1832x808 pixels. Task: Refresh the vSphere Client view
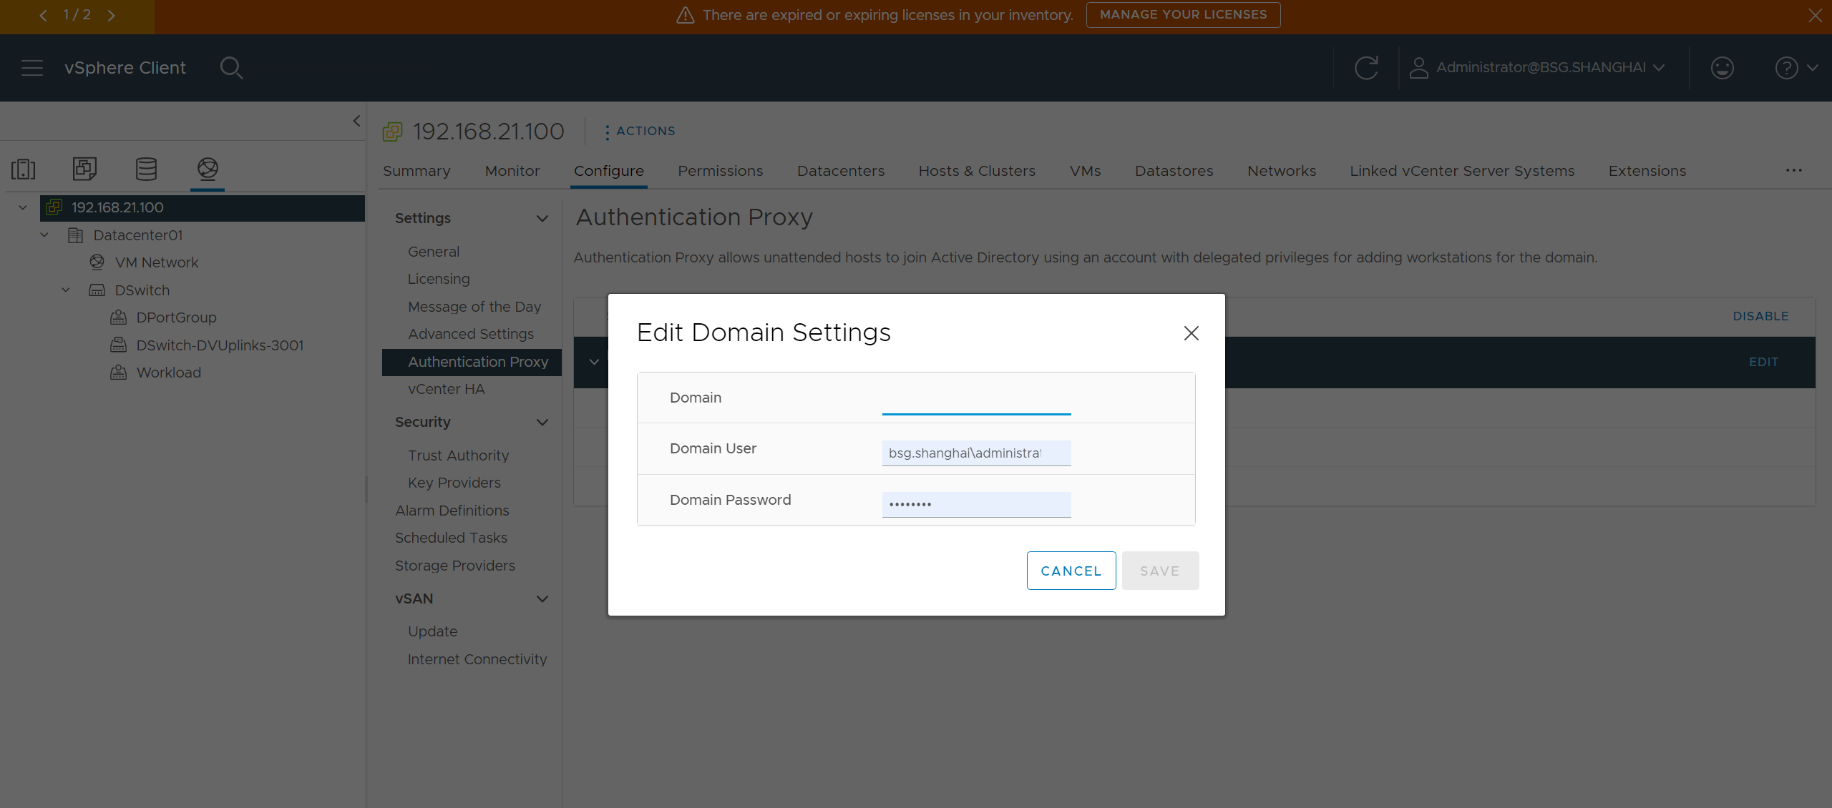tap(1366, 68)
